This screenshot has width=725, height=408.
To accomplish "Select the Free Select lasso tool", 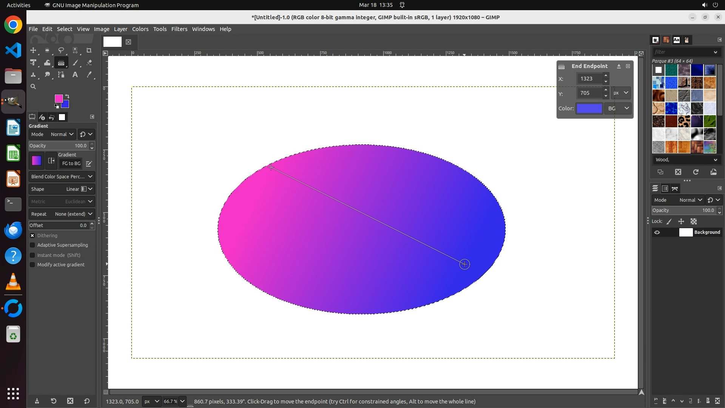I will click(x=61, y=50).
